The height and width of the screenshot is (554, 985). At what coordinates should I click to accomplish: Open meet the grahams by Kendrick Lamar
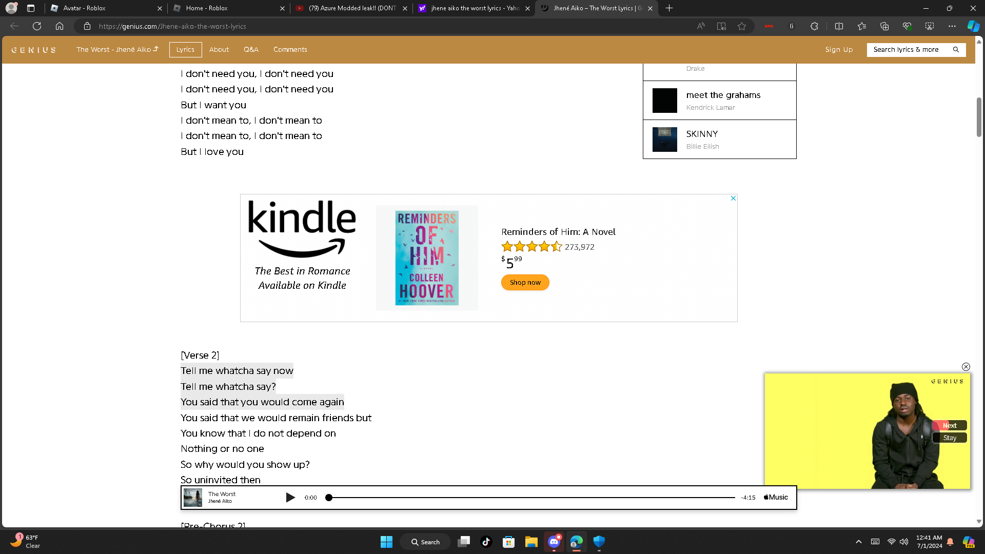pos(720,101)
